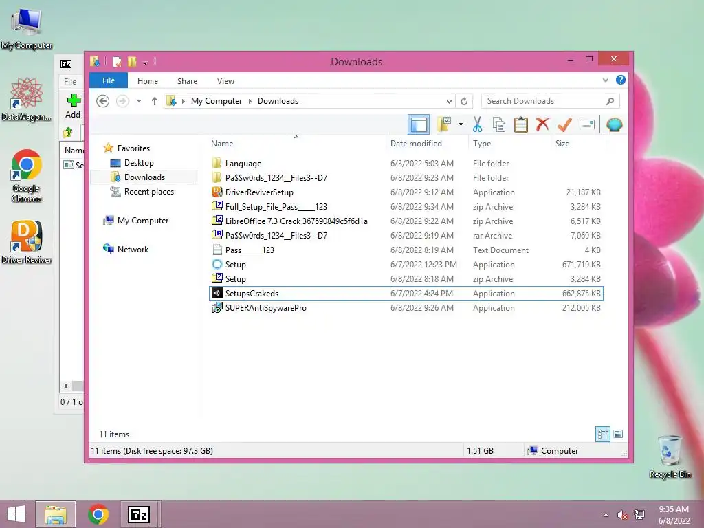
Task: Open the Share ribbon tab
Action: pyautogui.click(x=187, y=81)
